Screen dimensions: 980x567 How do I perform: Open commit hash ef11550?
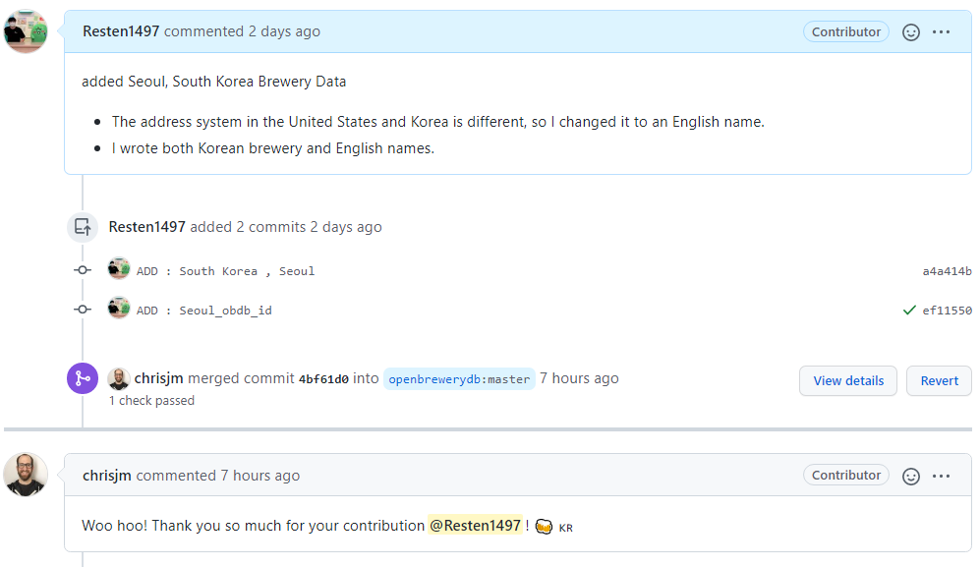pos(947,311)
